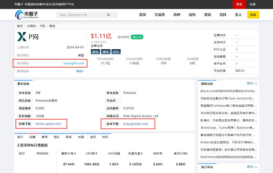Image resolution: width=273 pixels, height=173 pixels.
Task: Open the Robinhood announcement
Action: [x=228, y=157]
